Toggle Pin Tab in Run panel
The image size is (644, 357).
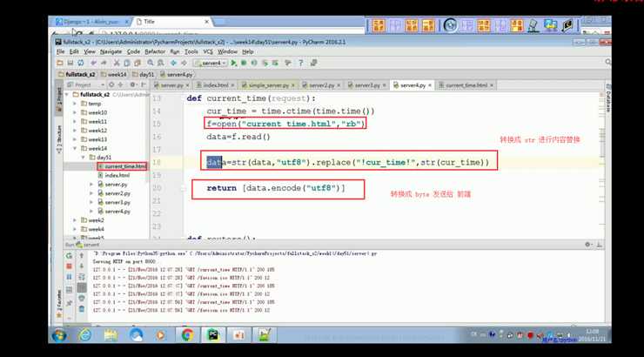(x=69, y=303)
